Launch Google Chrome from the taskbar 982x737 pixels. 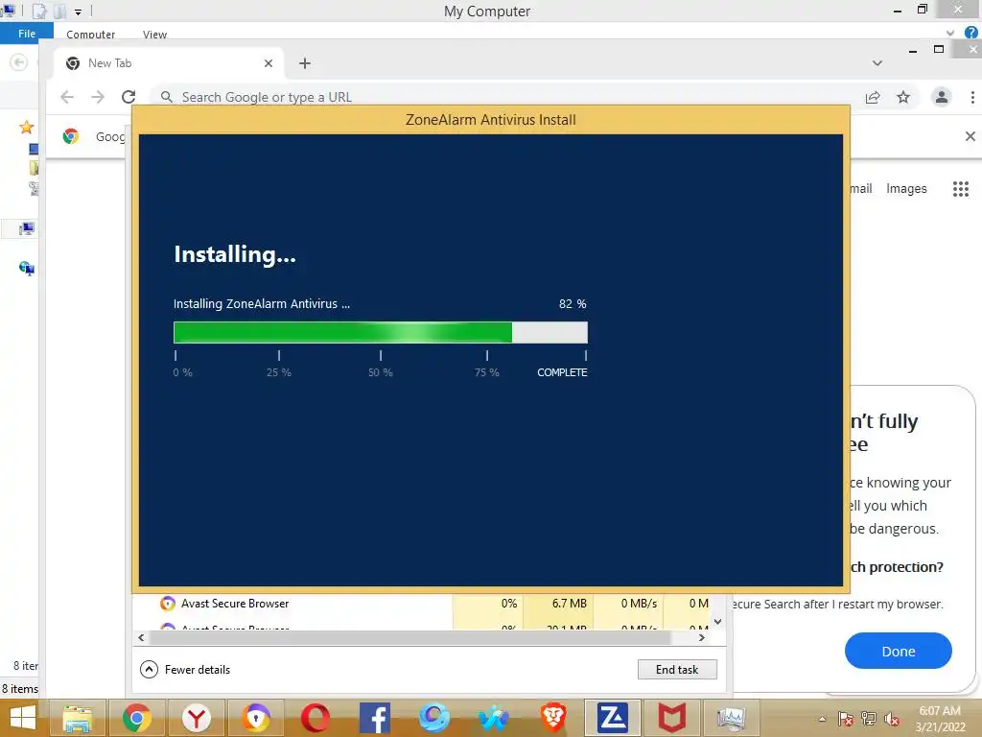tap(136, 718)
